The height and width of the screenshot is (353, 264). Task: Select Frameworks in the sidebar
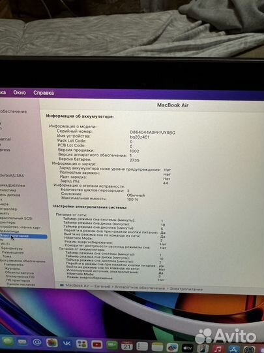point(14,265)
